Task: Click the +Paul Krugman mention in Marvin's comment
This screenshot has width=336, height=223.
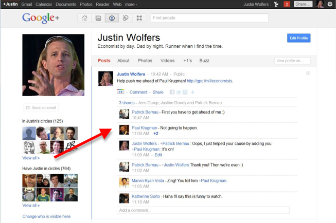Action: pyautogui.click(x=213, y=181)
